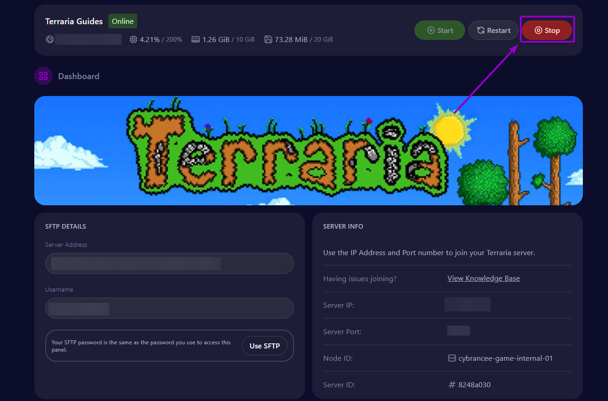Image resolution: width=608 pixels, height=401 pixels.
Task: Click the server rack icon beside Node ID
Action: 452,358
